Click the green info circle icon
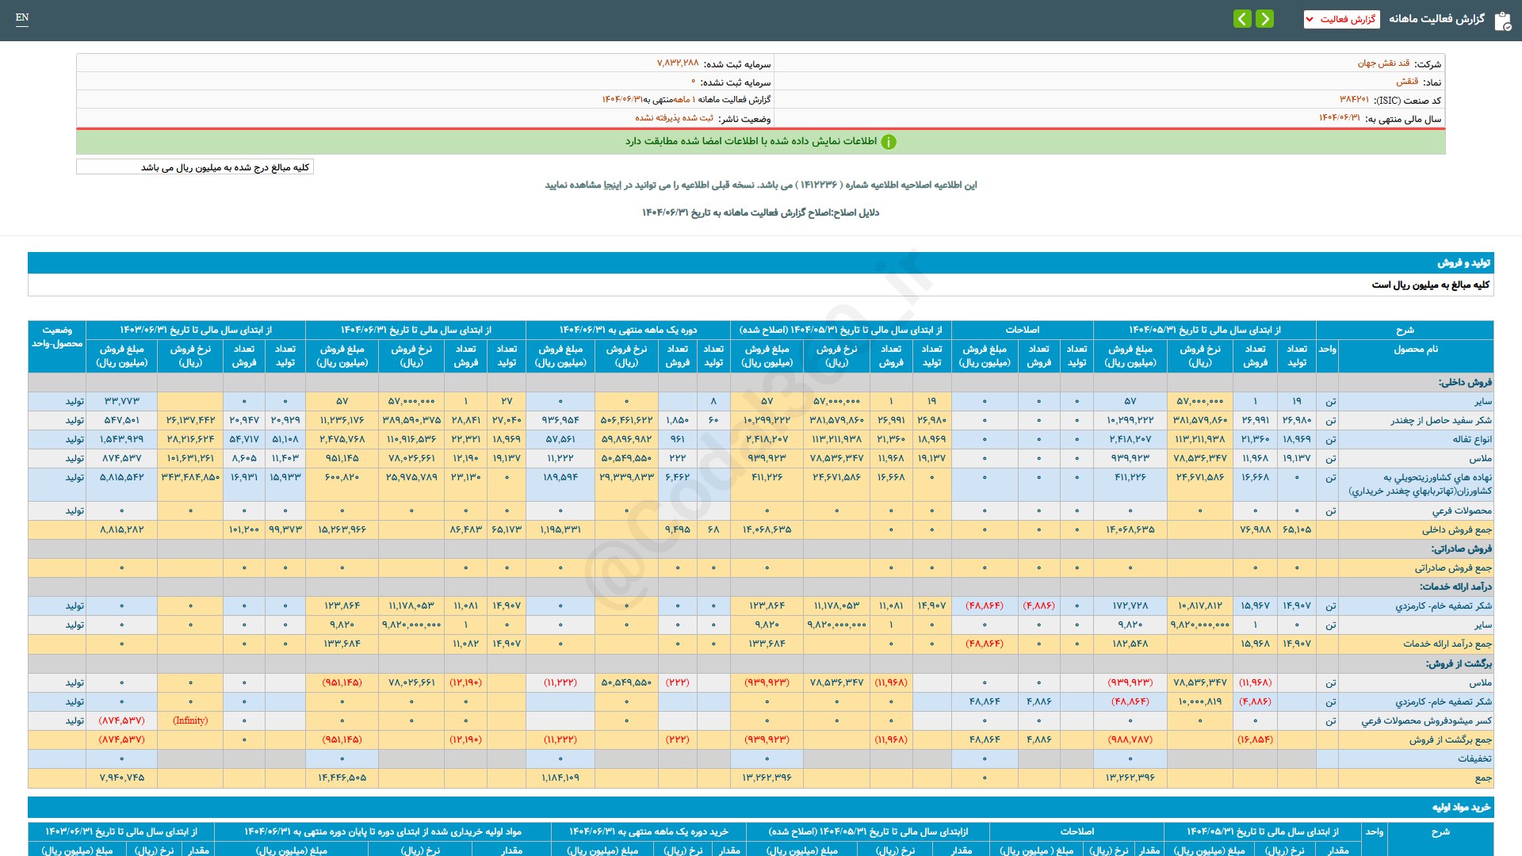Viewport: 1522px width, 856px height. pyautogui.click(x=889, y=142)
